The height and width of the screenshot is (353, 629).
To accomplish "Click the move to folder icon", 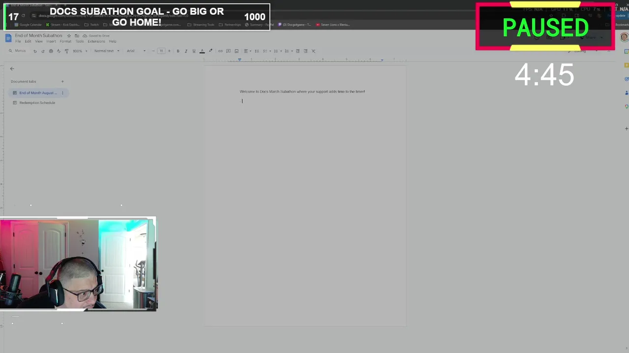I will [77, 36].
